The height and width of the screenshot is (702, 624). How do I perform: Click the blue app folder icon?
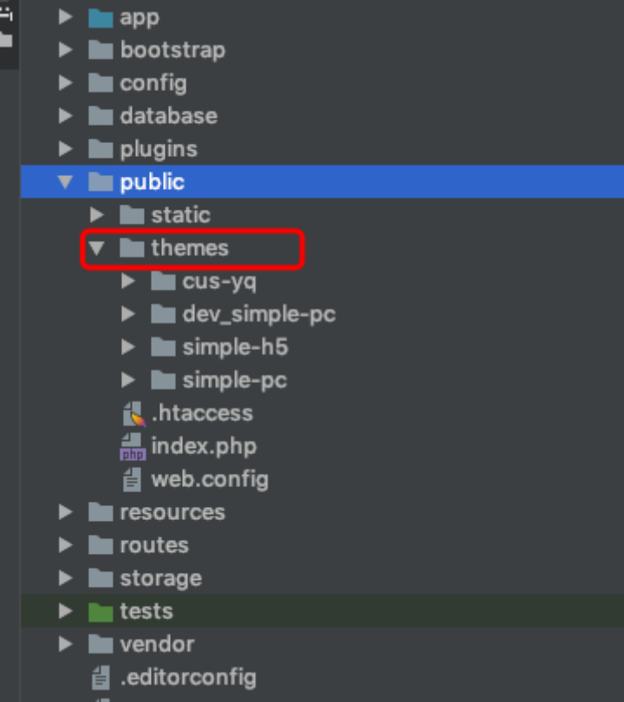coord(101,18)
